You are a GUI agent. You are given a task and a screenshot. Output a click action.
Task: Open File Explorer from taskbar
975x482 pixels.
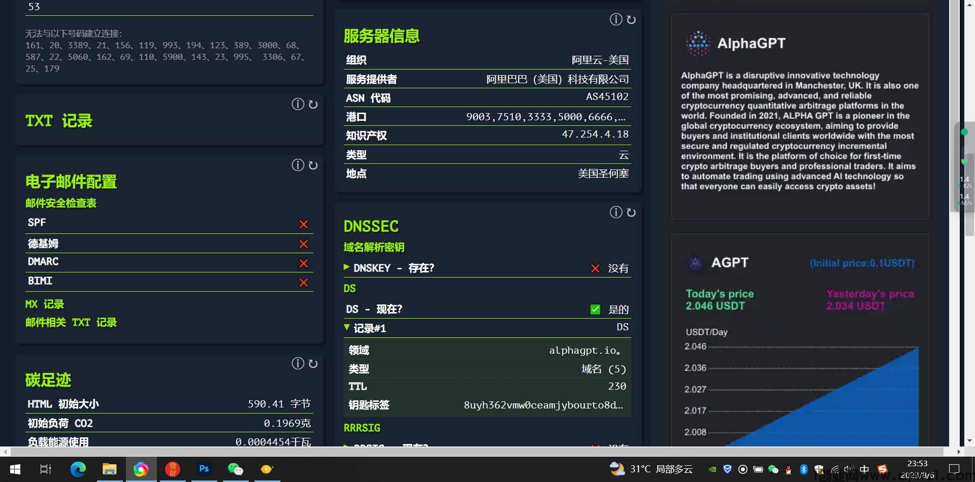109,469
